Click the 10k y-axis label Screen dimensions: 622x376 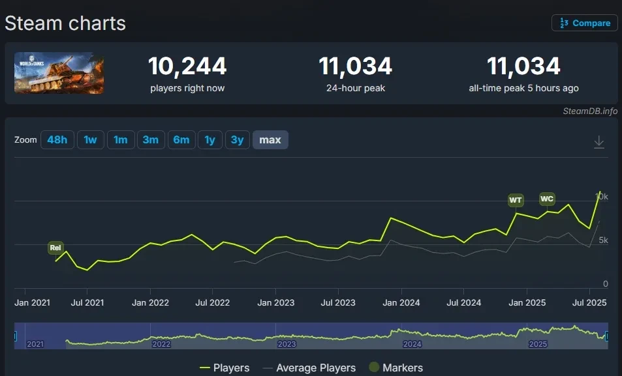coord(602,197)
